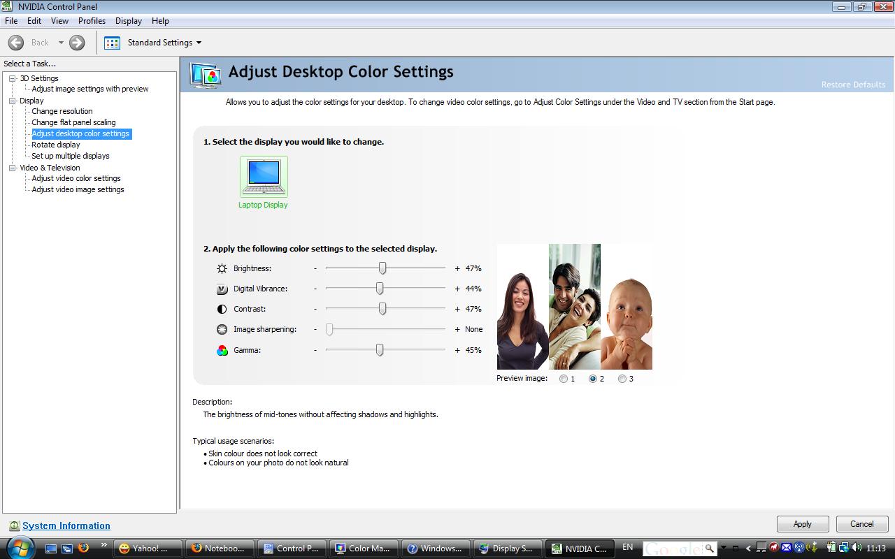Click the blue mail envelope tray icon

coord(786,548)
